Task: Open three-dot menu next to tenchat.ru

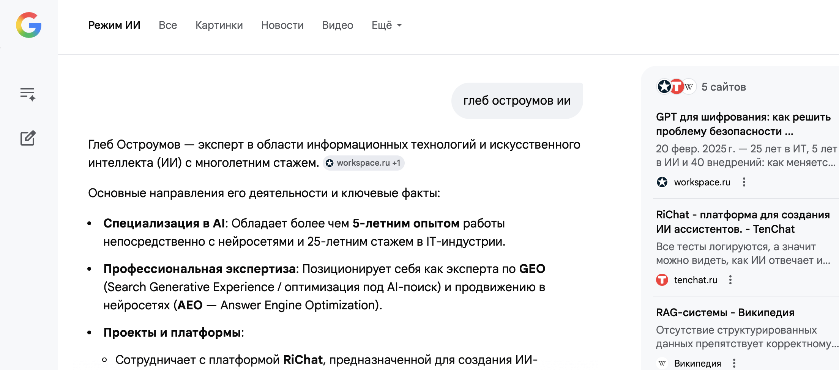Action: [x=730, y=280]
